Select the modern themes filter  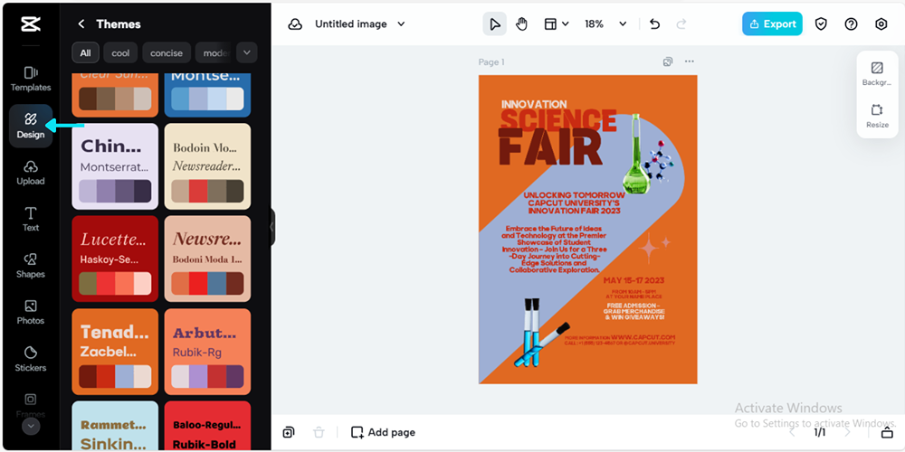click(x=214, y=53)
